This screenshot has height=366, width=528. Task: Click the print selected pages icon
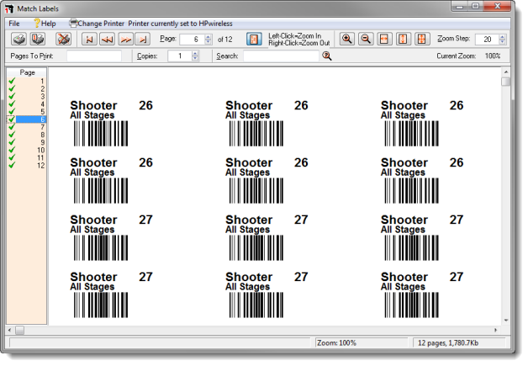click(x=38, y=39)
